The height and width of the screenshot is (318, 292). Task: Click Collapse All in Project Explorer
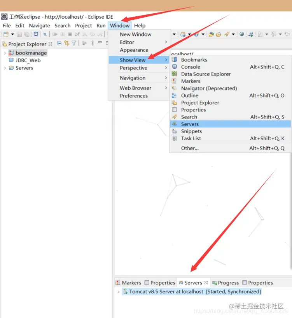[59, 43]
